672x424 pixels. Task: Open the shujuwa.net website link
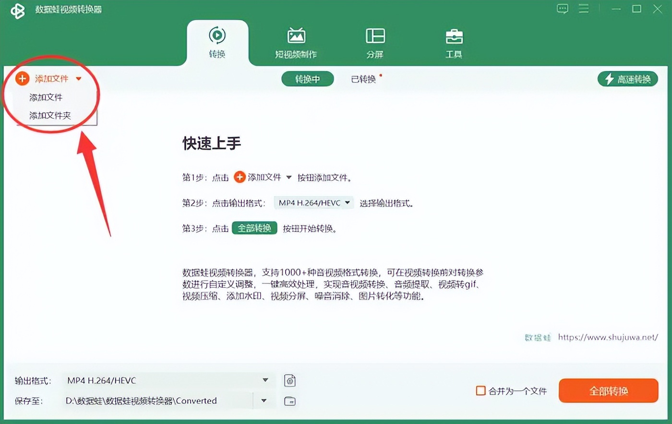tap(608, 337)
